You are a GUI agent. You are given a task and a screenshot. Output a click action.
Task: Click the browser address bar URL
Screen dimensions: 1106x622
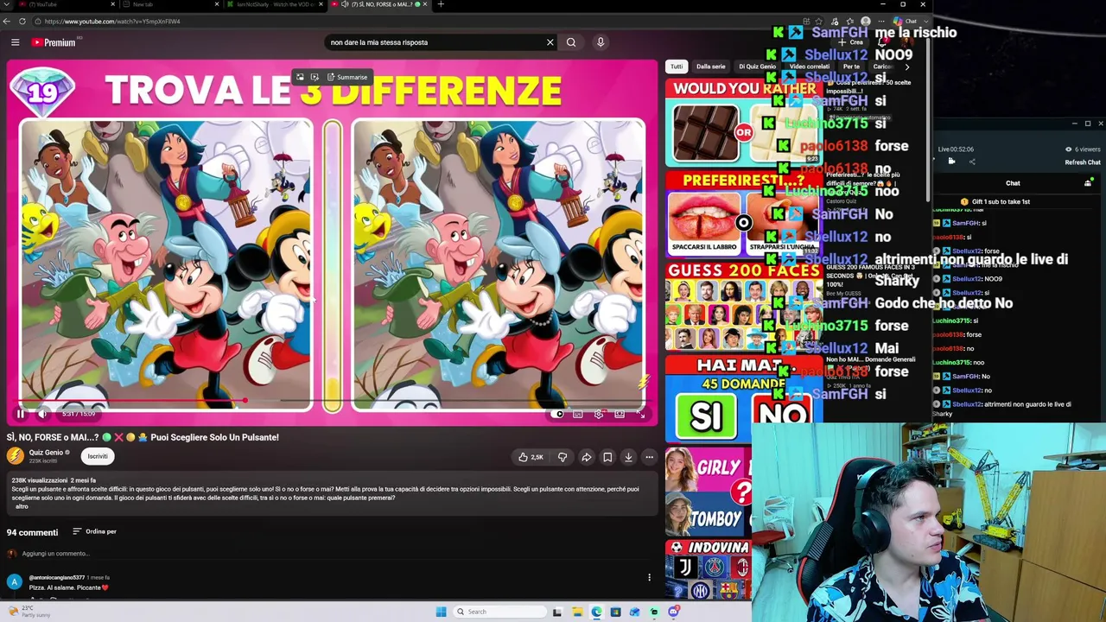tap(112, 22)
